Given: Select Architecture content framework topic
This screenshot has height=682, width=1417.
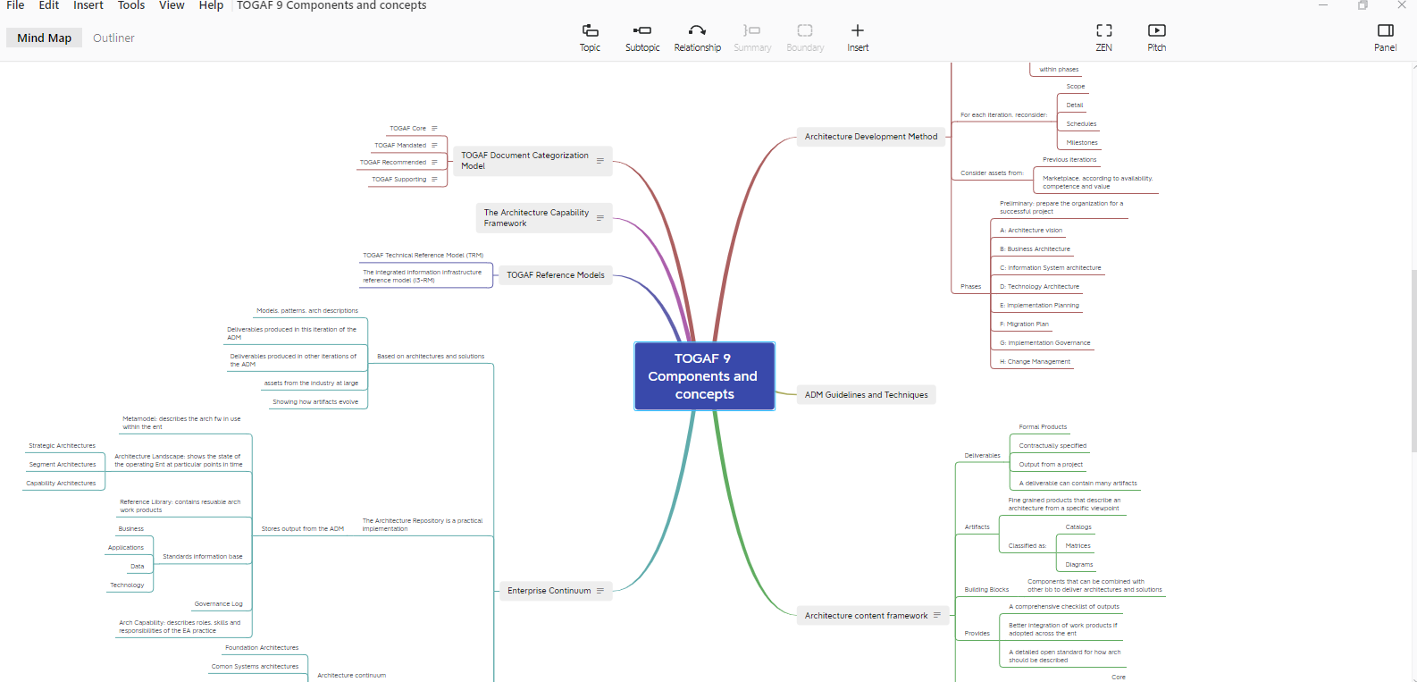Looking at the screenshot, I should (872, 616).
